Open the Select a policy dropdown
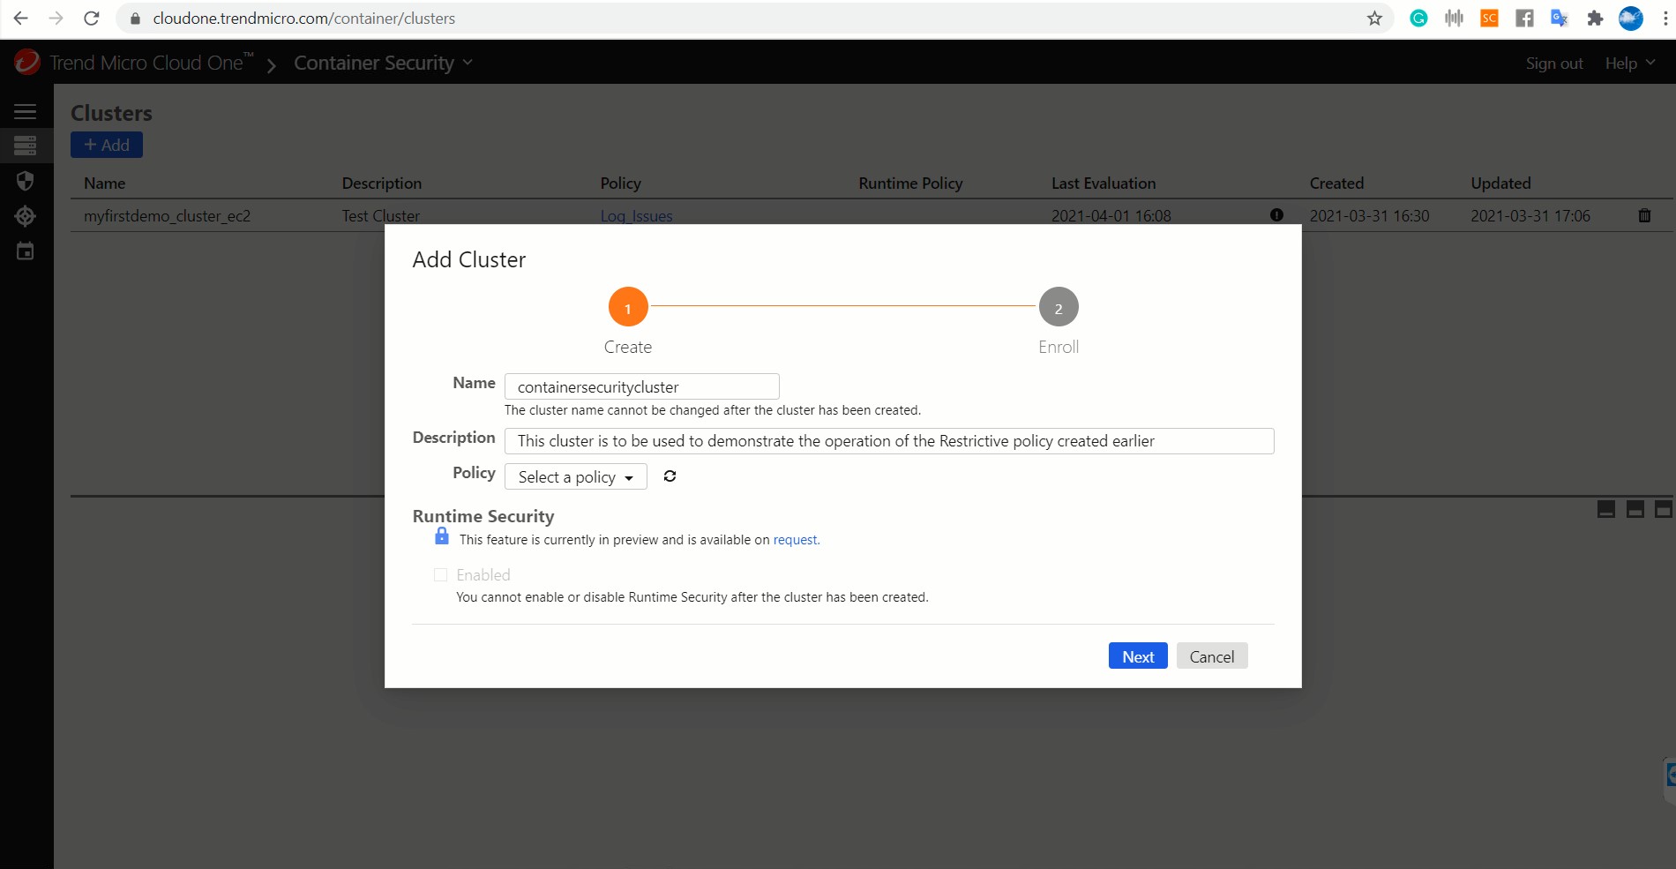 click(575, 477)
